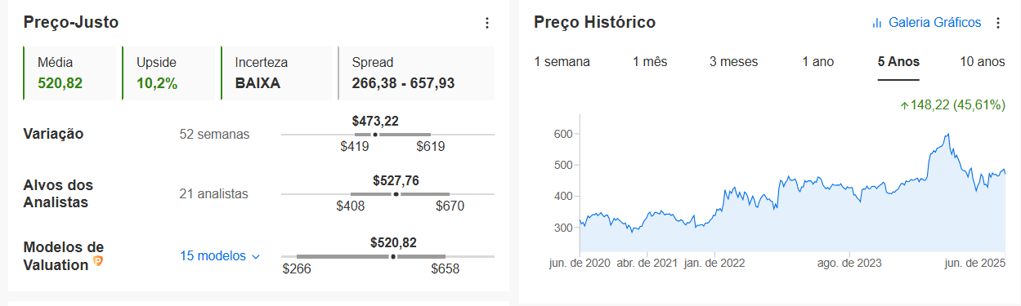Viewport: 1021px width, 306px height.
Task: Click the pro badge icon next to Modelos de Valuation
Action: (98, 261)
